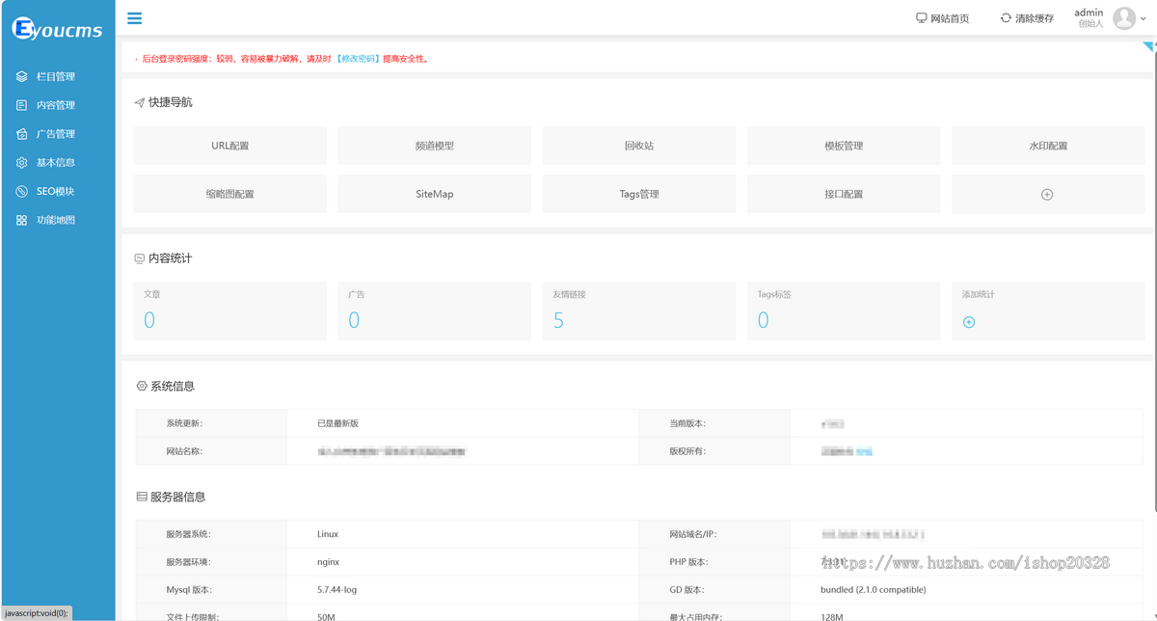Click the plus icon under 添加统计
Image resolution: width=1157 pixels, height=621 pixels.
click(x=969, y=322)
